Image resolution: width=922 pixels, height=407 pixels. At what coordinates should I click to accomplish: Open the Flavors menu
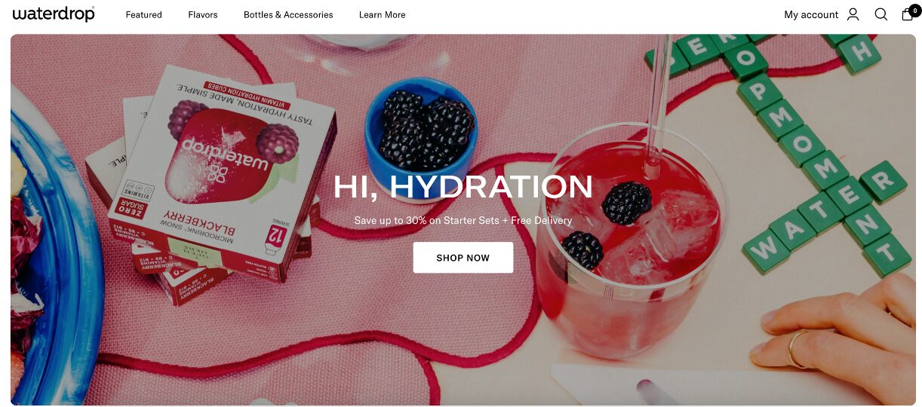203,15
